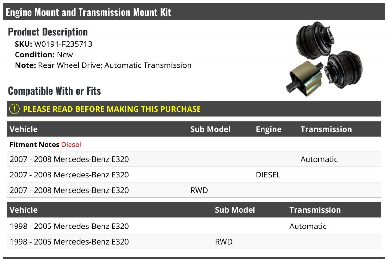Click the Engine Mount and Transmission Mount Kit title
This screenshot has height=262, width=388.
point(89,13)
